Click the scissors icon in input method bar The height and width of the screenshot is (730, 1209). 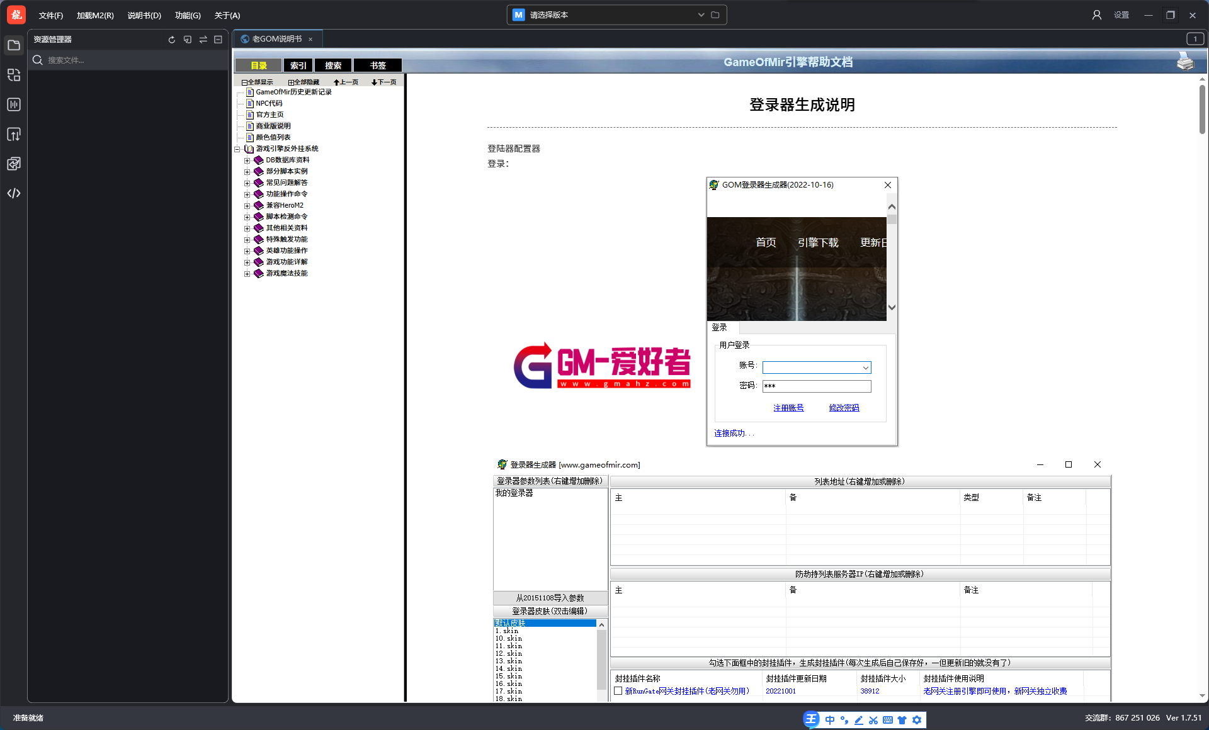[x=873, y=720]
